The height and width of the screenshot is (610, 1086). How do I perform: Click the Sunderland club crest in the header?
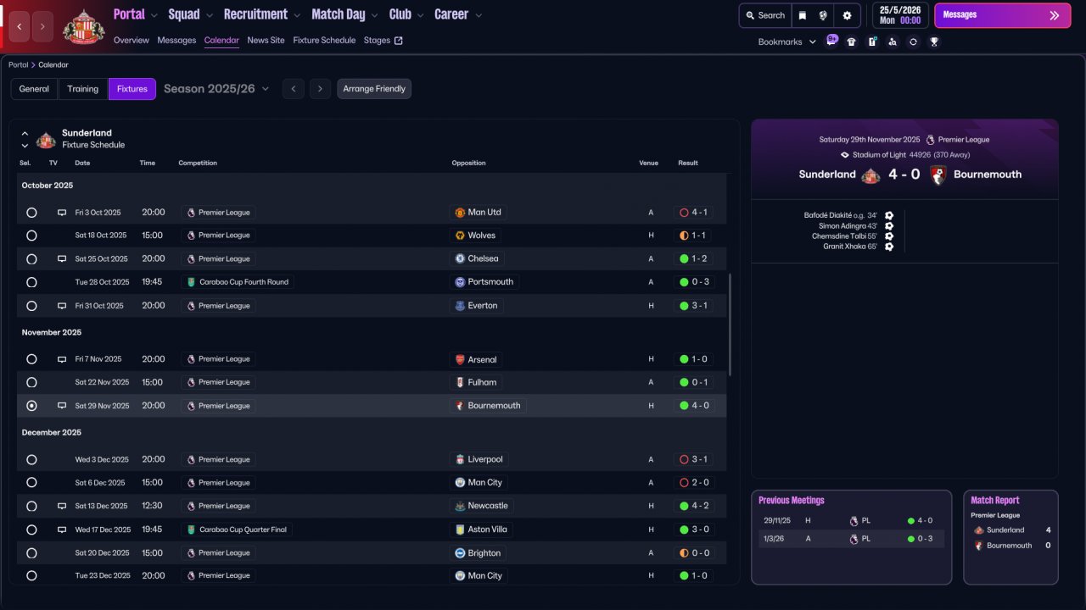click(x=83, y=26)
